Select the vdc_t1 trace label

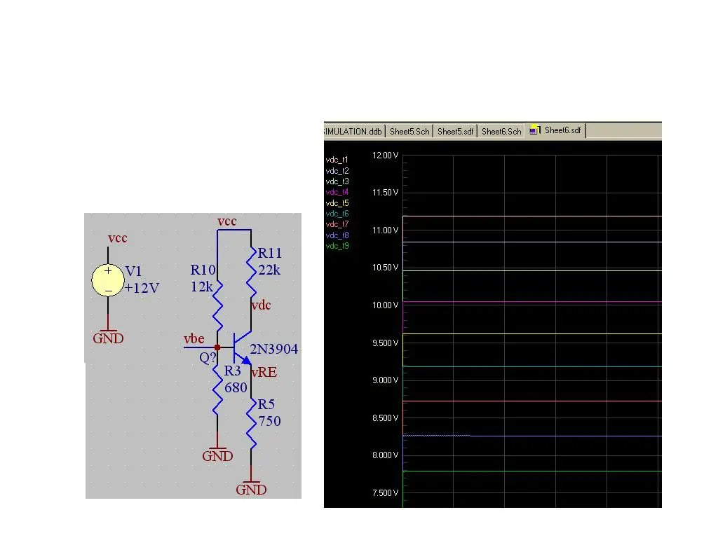coord(337,160)
